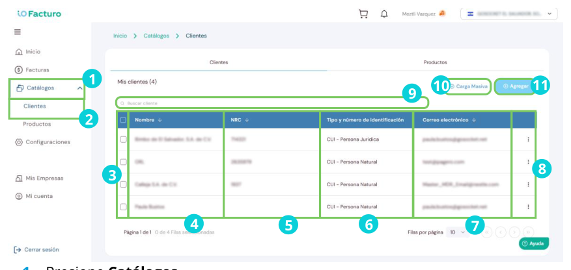This screenshot has width=571, height=270.
Task: Go to previous page arrow
Action: tap(501, 232)
